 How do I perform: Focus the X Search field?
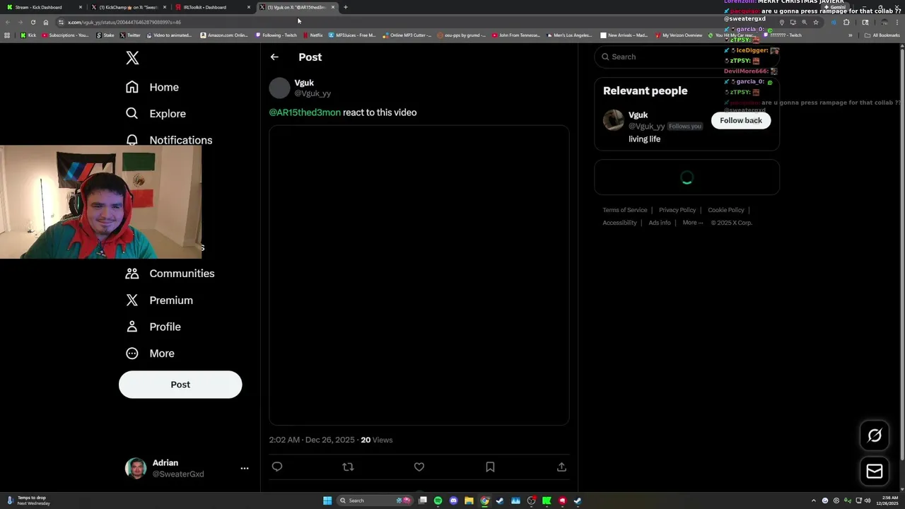point(687,57)
